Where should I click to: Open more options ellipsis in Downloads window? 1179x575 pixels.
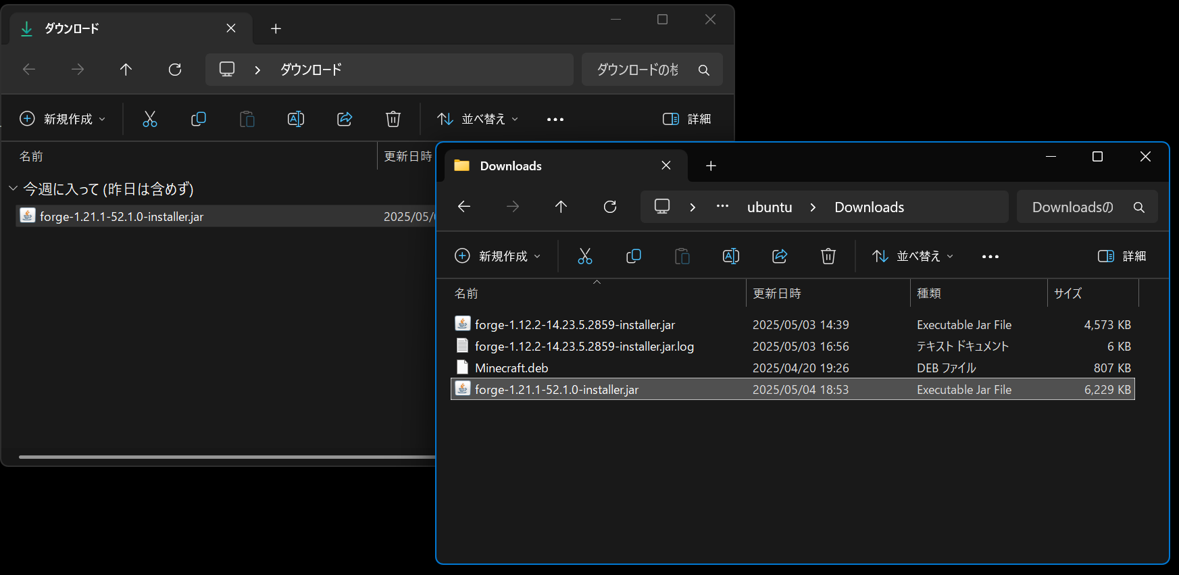tap(990, 257)
